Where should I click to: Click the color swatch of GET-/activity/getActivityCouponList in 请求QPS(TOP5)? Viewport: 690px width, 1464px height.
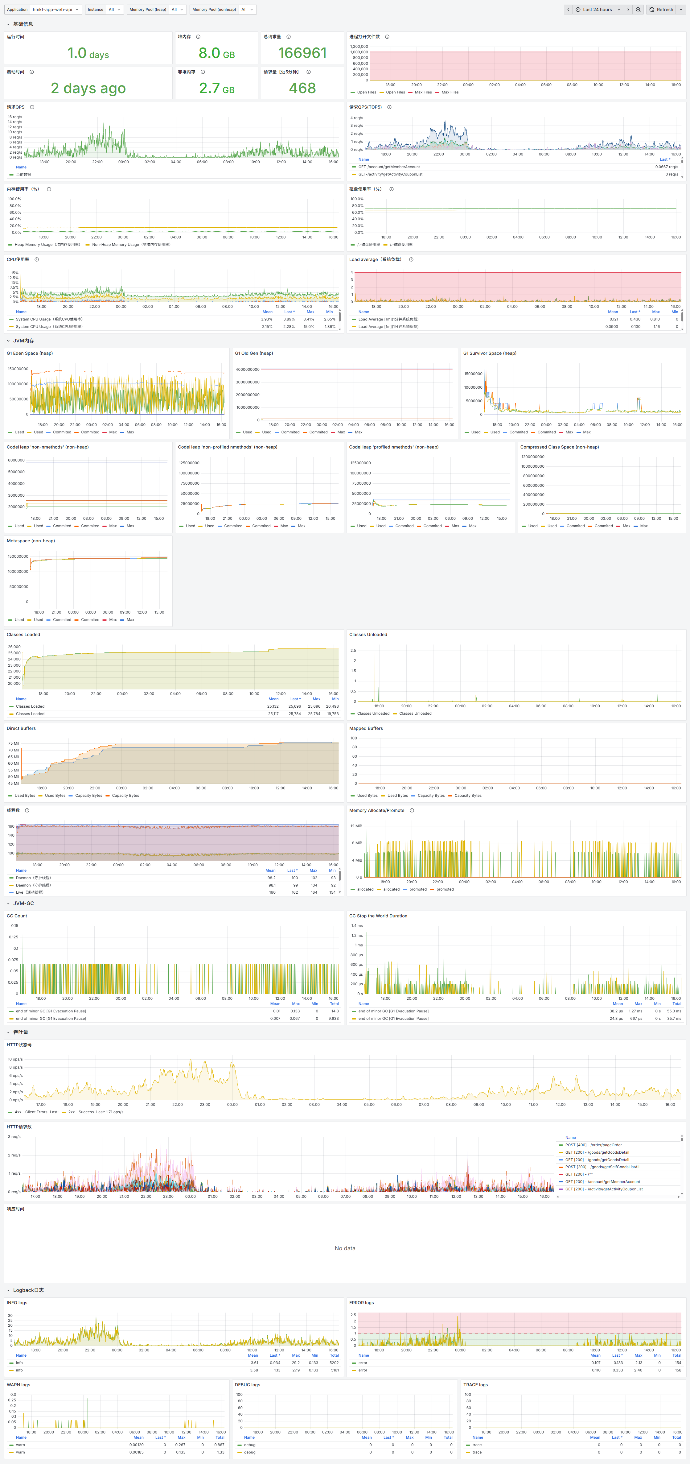(x=354, y=175)
